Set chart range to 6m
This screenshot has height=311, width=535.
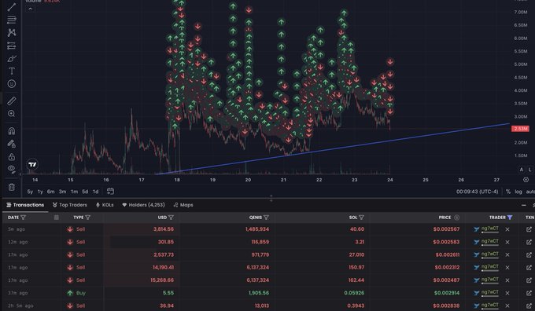tap(51, 192)
